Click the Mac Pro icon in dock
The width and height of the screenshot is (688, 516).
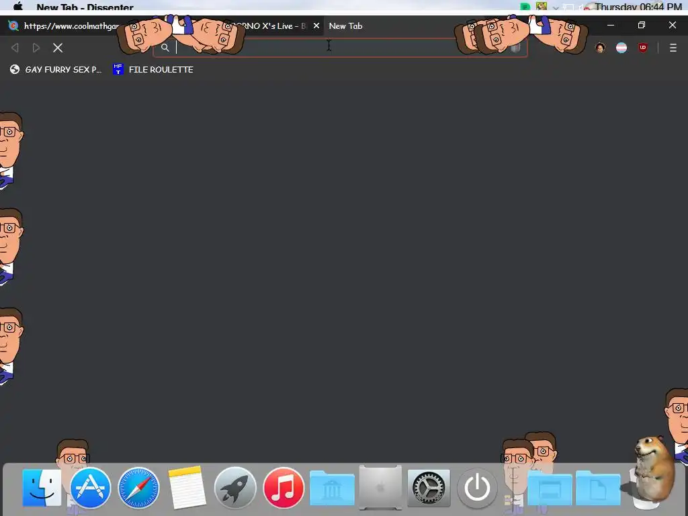380,488
